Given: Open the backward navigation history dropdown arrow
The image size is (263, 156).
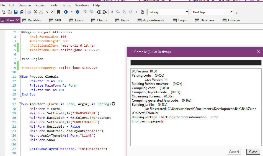Looking at the screenshot, I should point(72,12).
